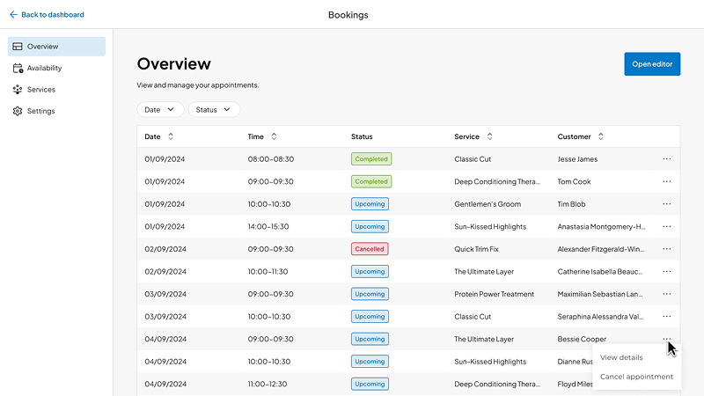Image resolution: width=704 pixels, height=396 pixels.
Task: Go back to dashboard link
Action: (52, 15)
